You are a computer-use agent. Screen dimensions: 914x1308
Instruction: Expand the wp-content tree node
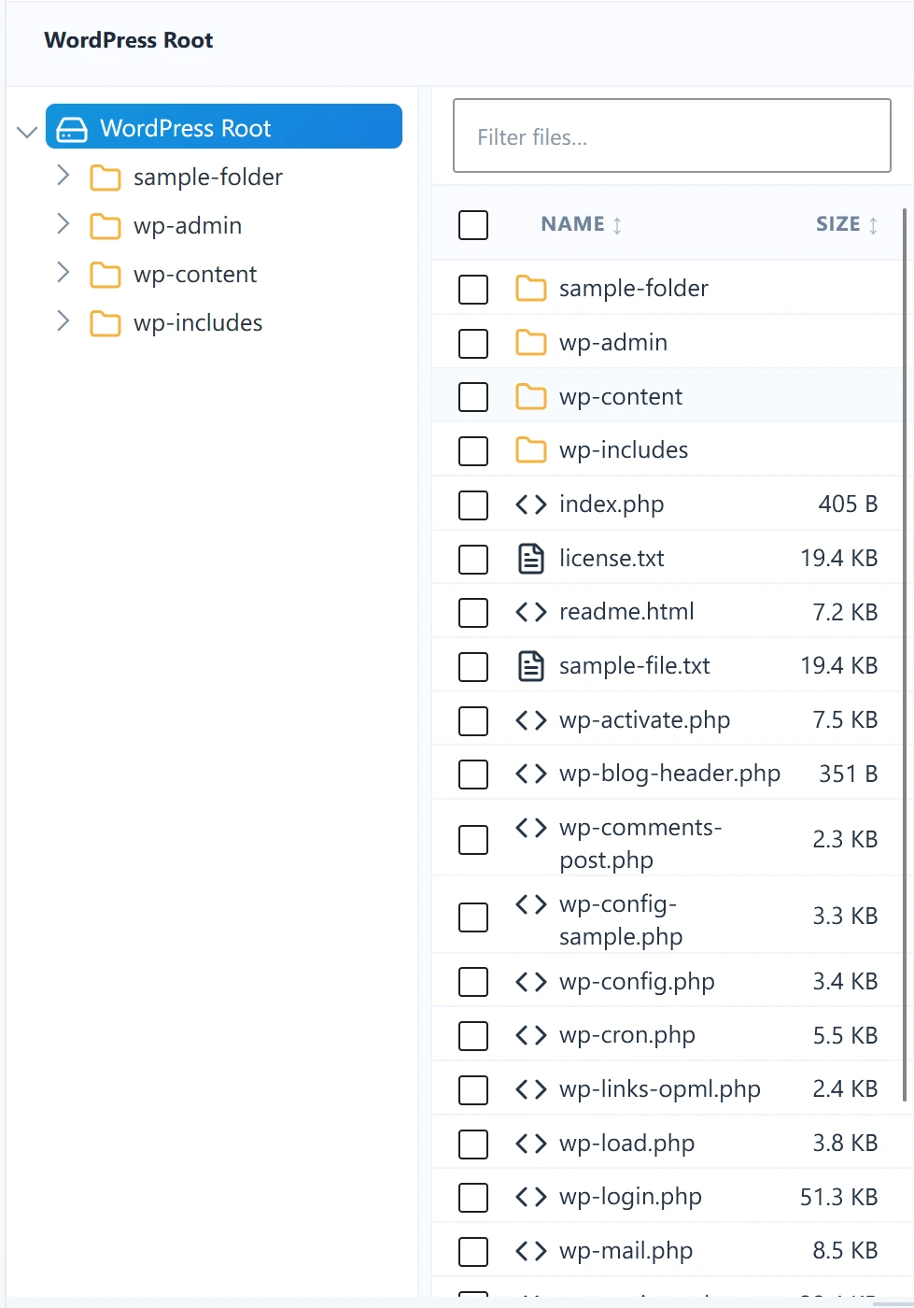point(63,272)
